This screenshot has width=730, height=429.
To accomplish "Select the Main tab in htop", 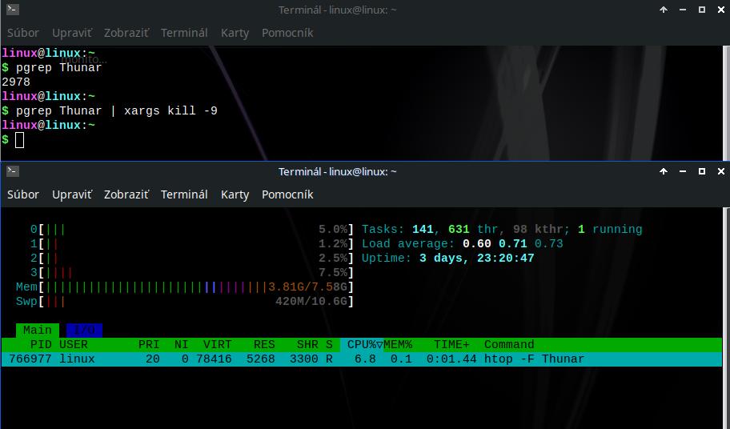I will tap(37, 330).
